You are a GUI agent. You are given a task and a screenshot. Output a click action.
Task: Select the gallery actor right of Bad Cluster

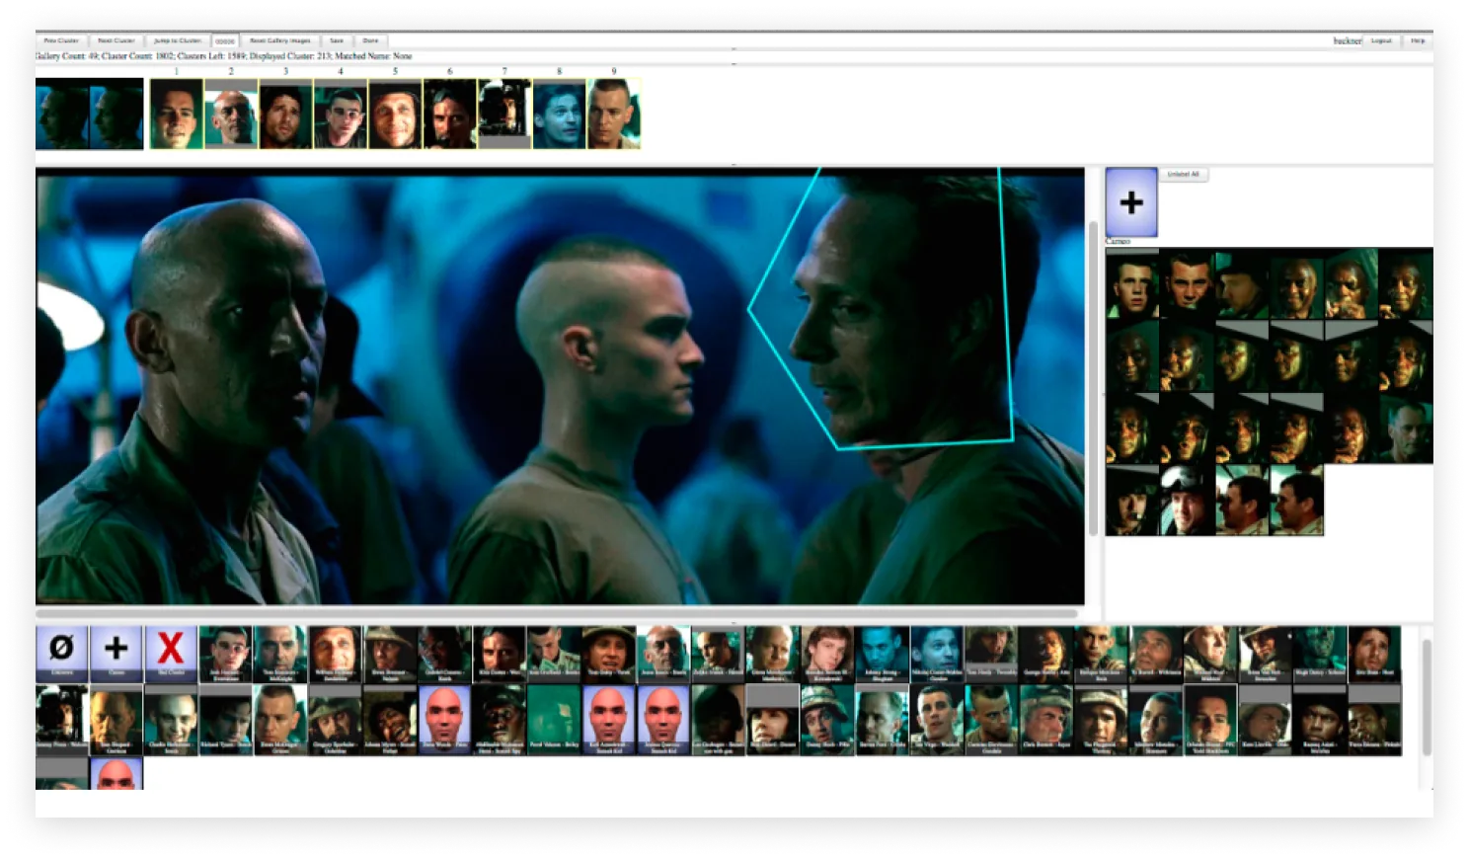225,653
